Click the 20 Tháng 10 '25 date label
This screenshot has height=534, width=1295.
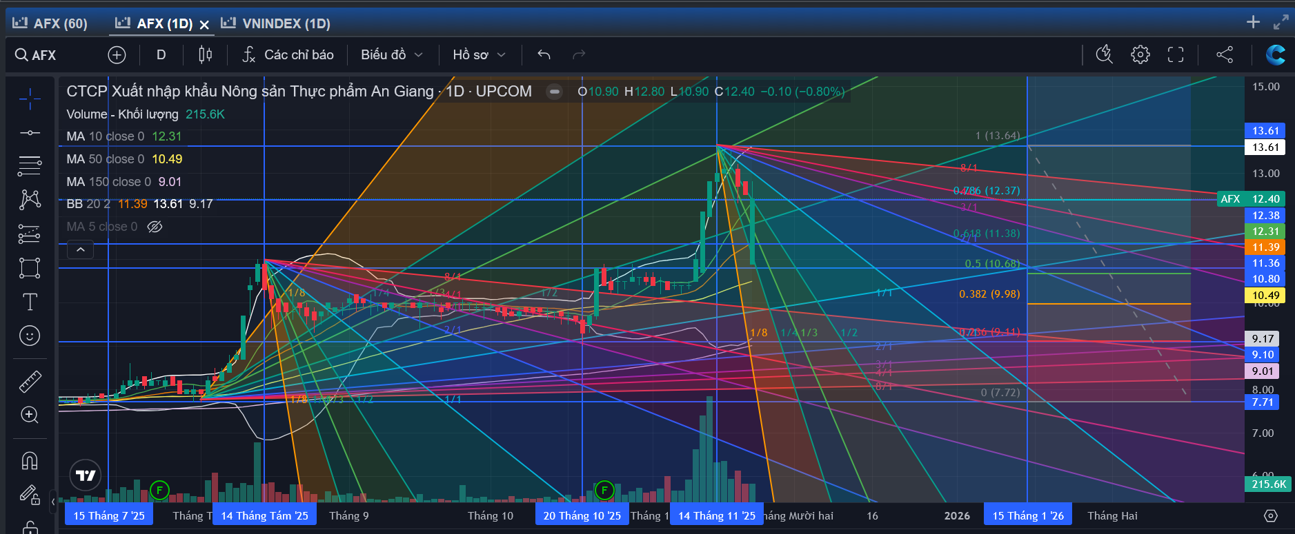point(582,515)
